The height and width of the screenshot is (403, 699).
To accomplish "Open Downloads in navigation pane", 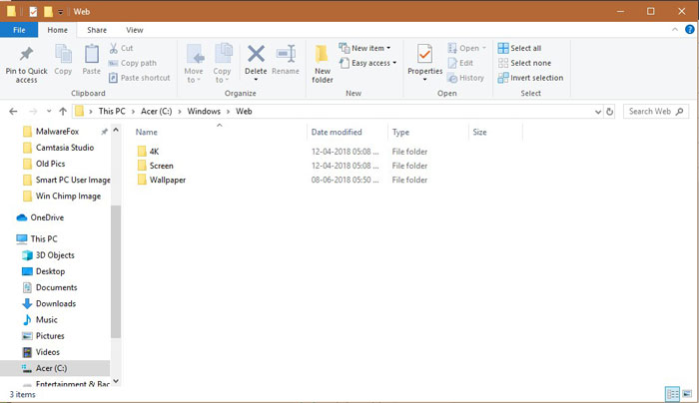I will (x=49, y=303).
